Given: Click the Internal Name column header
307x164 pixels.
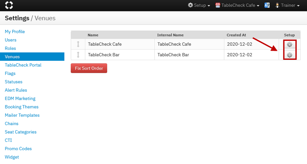Looking at the screenshot, I should [170, 35].
